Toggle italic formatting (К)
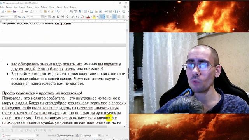This screenshot has width=249, height=140. (x=58, y=17)
